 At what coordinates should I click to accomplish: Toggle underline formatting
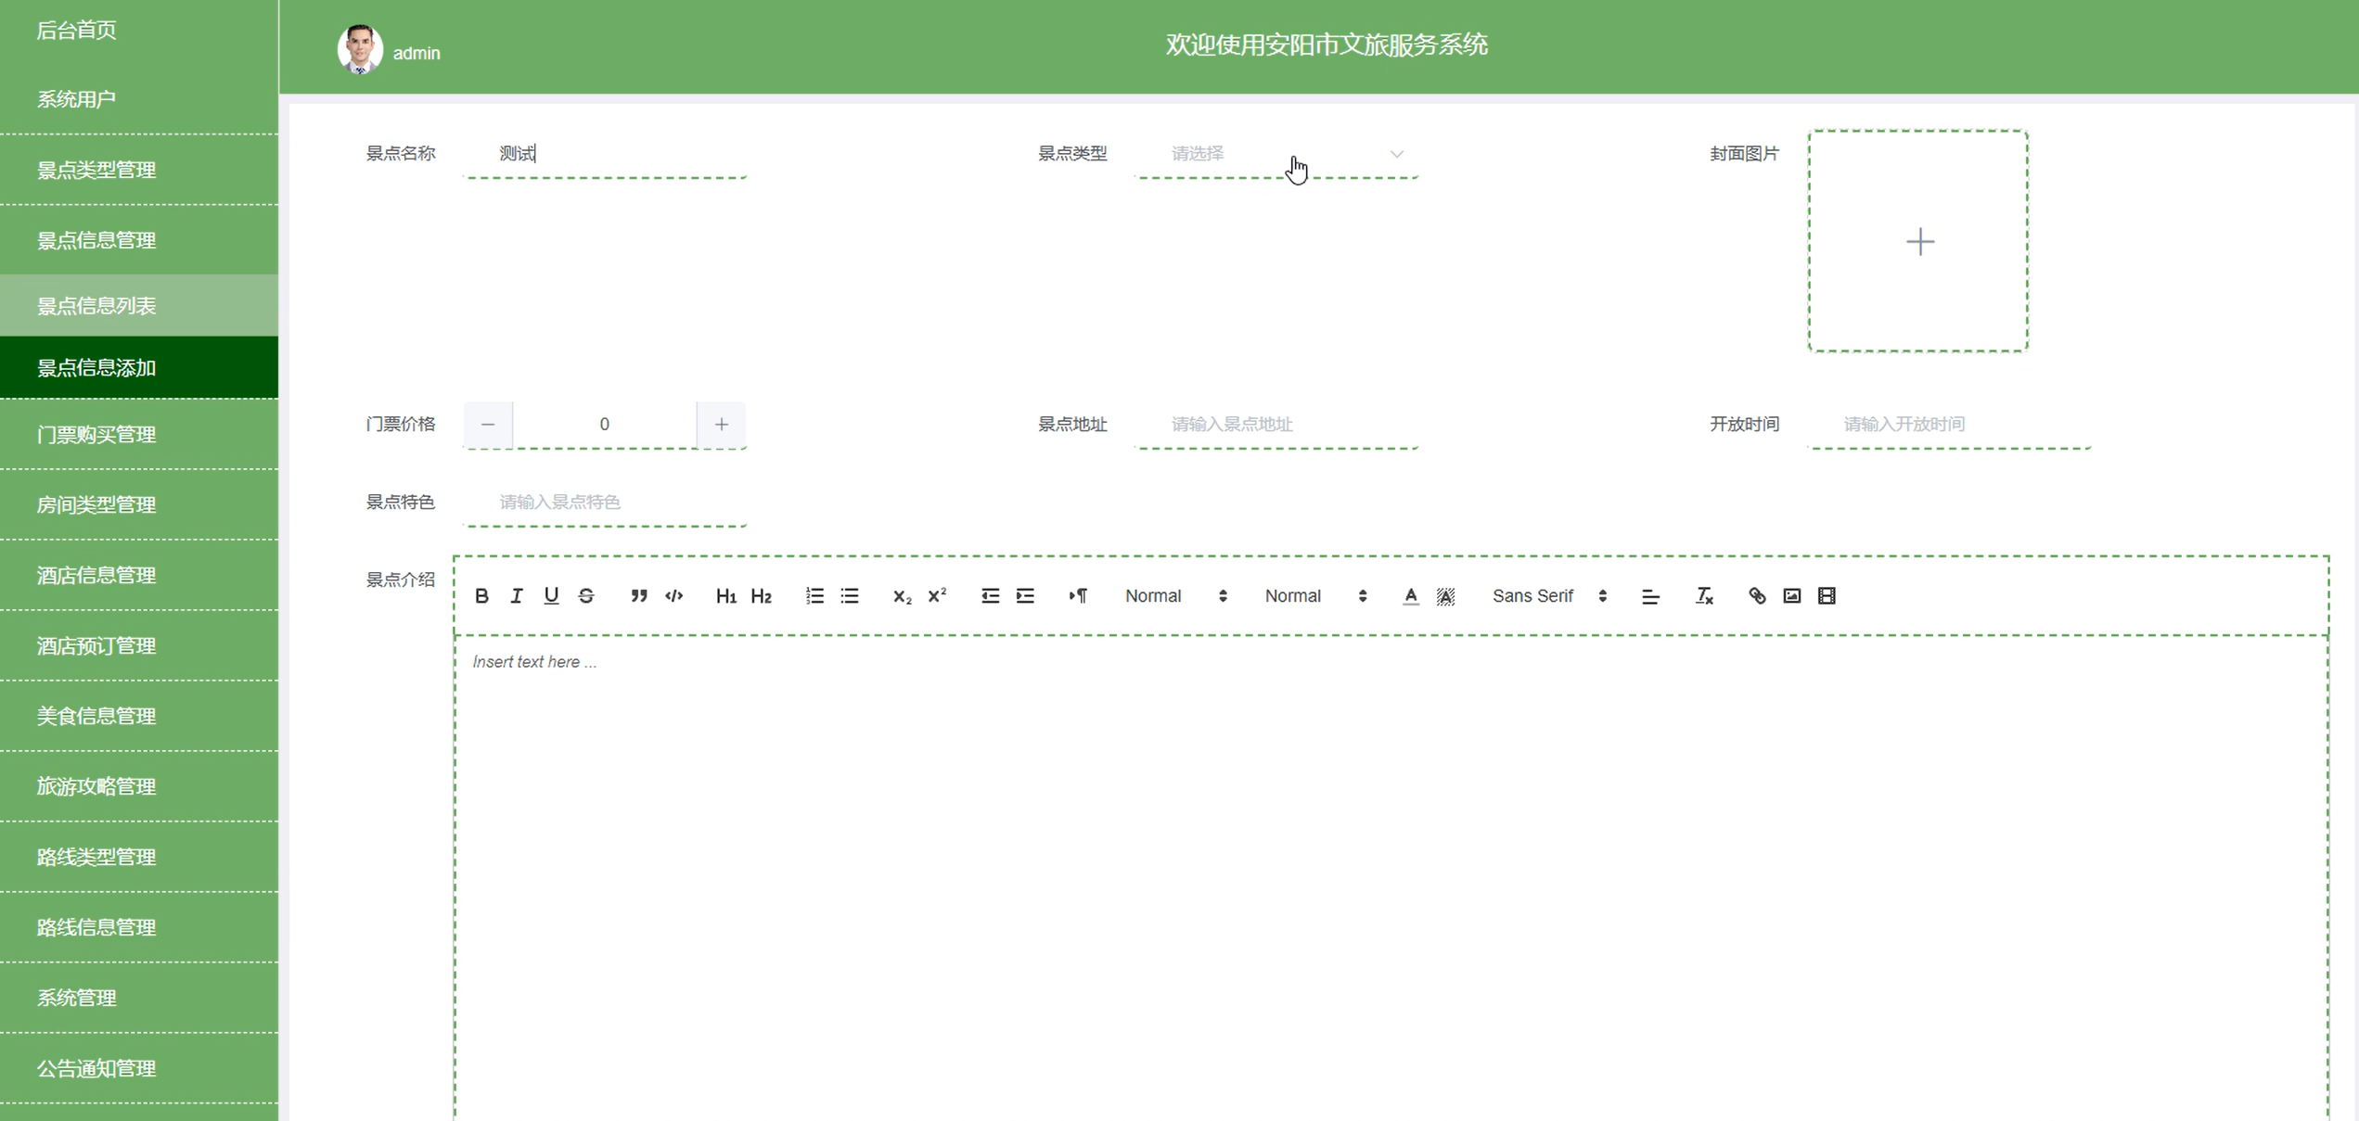[551, 596]
